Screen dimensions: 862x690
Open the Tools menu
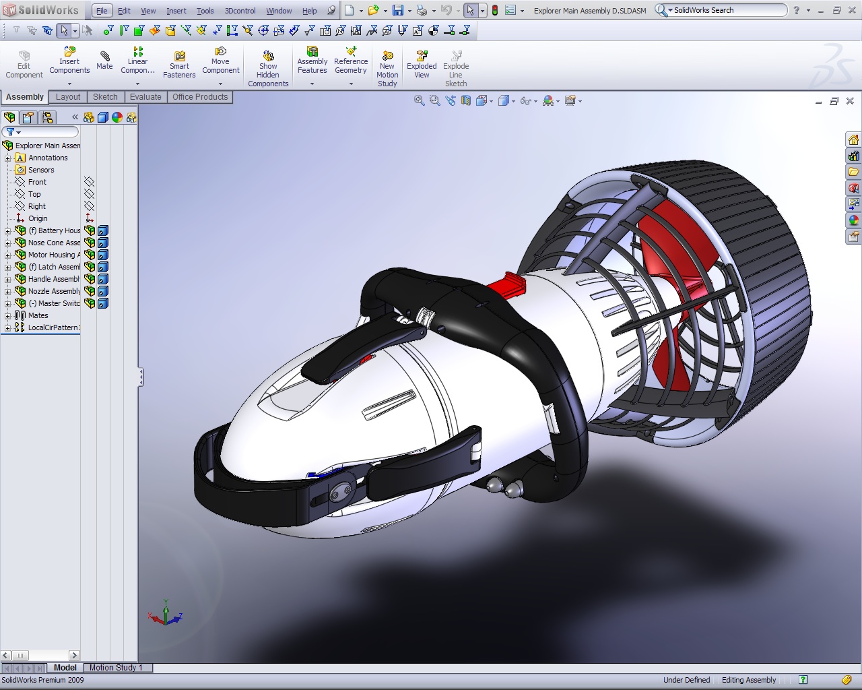[205, 11]
